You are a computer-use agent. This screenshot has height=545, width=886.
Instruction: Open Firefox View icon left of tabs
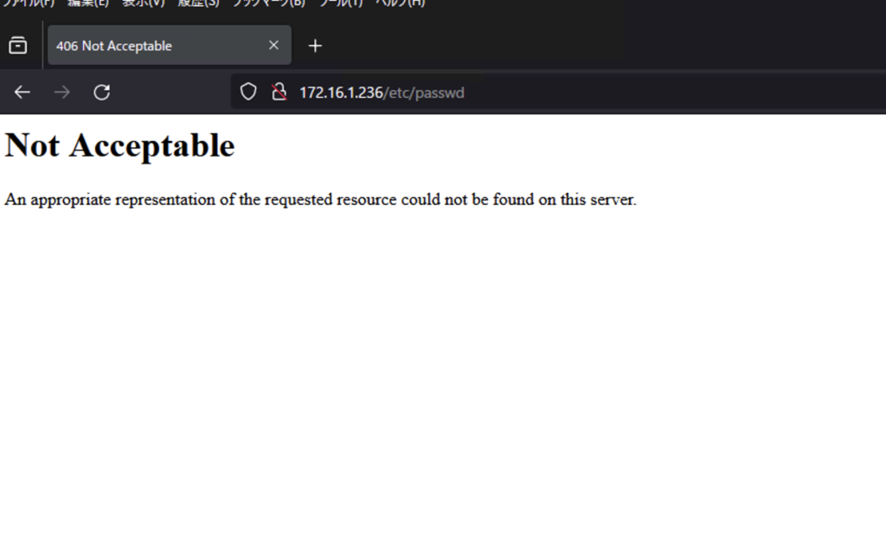click(18, 46)
